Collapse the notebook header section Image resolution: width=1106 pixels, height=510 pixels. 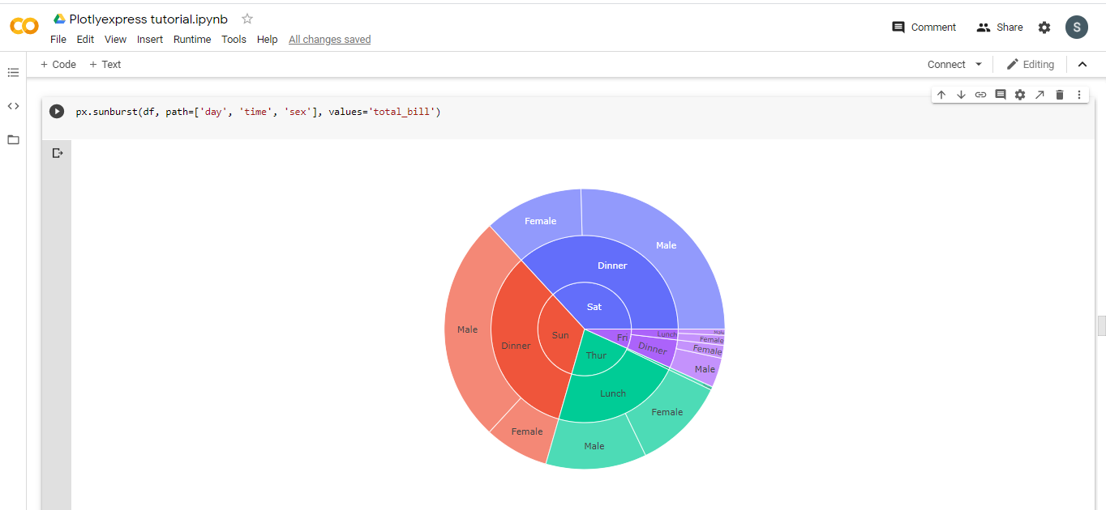(1082, 64)
